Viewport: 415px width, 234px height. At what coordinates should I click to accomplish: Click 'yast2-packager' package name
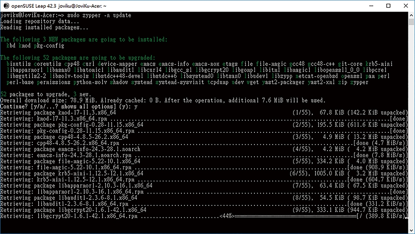[283, 82]
